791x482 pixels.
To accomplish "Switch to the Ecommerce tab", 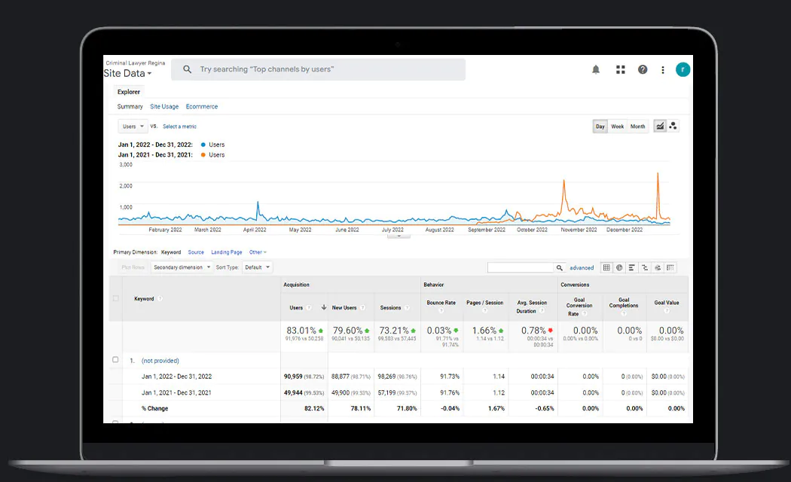I will coord(202,107).
